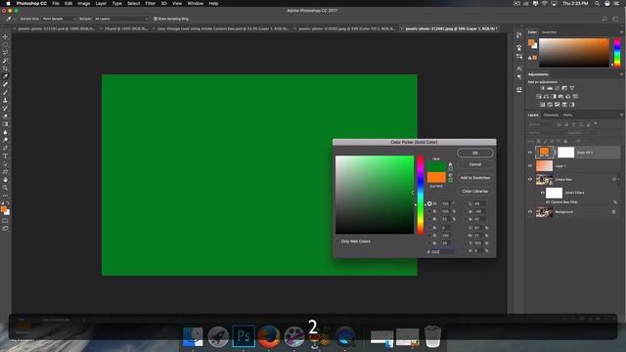Open the Window menu
Screen dimensions: 626x352
(196, 3)
